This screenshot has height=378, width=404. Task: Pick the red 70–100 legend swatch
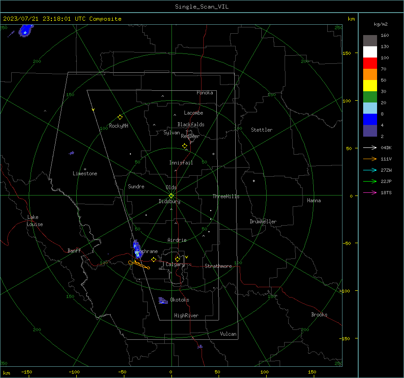coord(370,63)
